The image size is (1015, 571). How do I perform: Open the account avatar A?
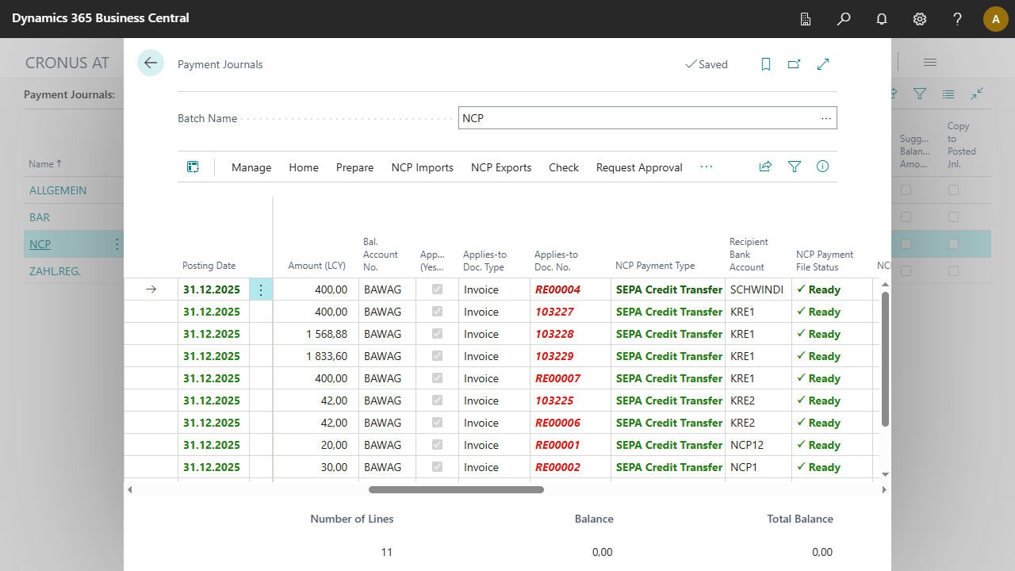996,19
